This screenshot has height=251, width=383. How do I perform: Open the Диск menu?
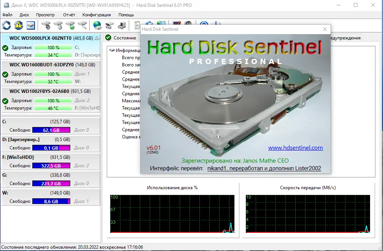[x=24, y=14]
